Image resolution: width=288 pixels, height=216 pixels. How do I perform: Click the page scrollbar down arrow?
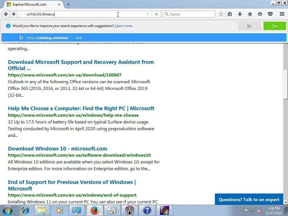(x=285, y=202)
